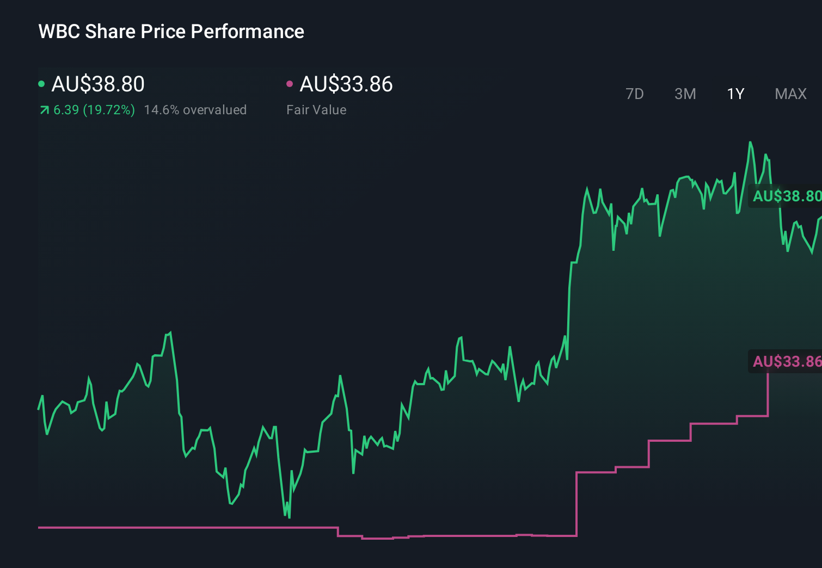
Task: Click the WBC Share Price Performance title
Action: (171, 31)
